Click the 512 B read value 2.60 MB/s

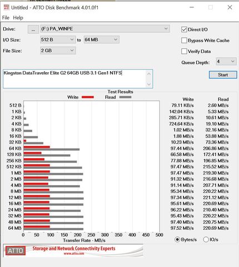pyautogui.click(x=218, y=106)
